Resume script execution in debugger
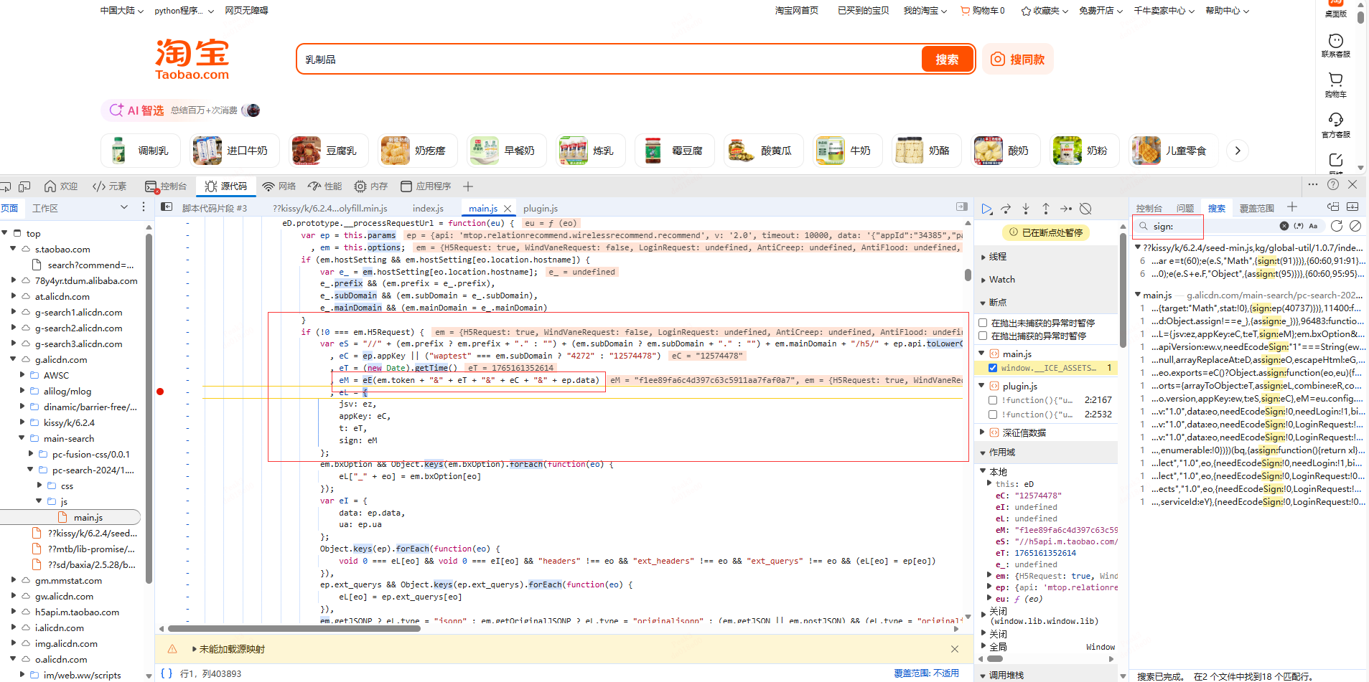Screen dimensions: 1369x682 987,209
